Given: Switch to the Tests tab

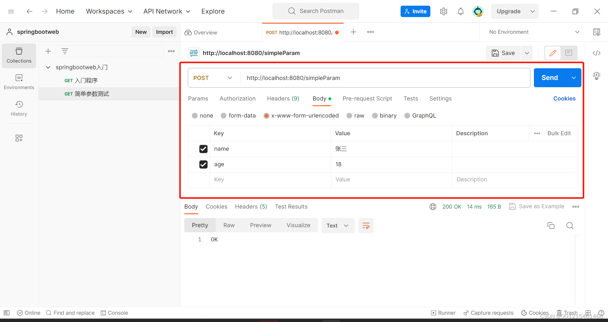Looking at the screenshot, I should pos(411,99).
